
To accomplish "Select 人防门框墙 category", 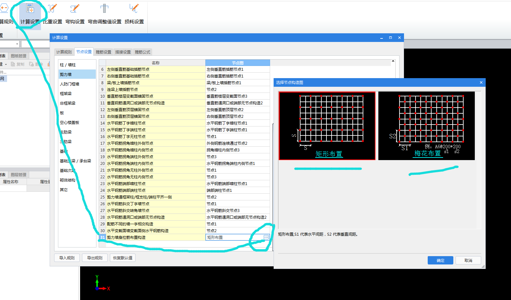I will point(77,84).
